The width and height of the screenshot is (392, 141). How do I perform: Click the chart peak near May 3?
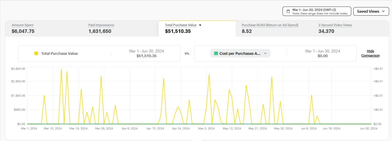pyautogui.click(x=209, y=74)
